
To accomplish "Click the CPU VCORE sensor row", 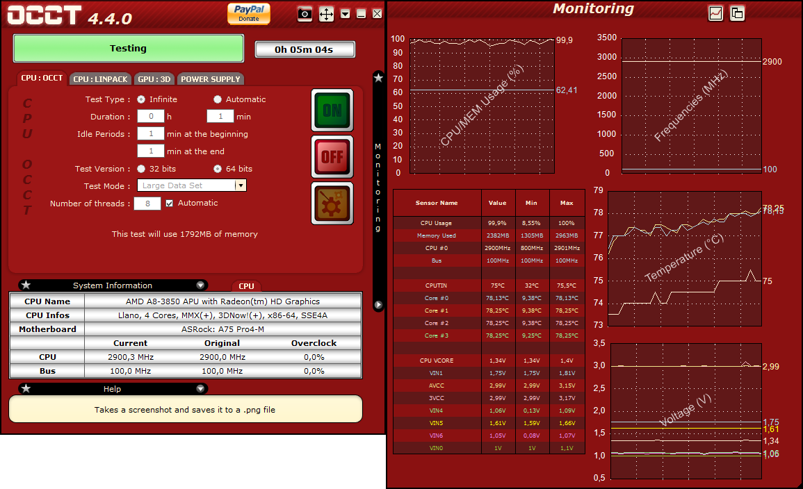I will [x=489, y=360].
